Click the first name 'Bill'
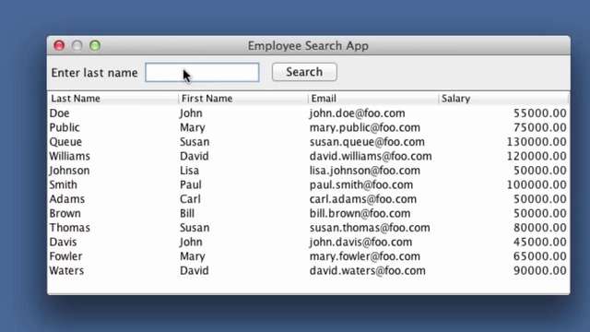The height and width of the screenshot is (332, 590). (x=187, y=213)
